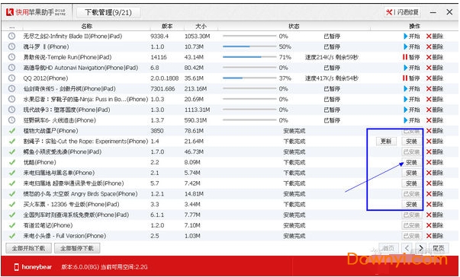Click Temple Run progress bar
This screenshot has height=277, width=460.
click(249, 57)
